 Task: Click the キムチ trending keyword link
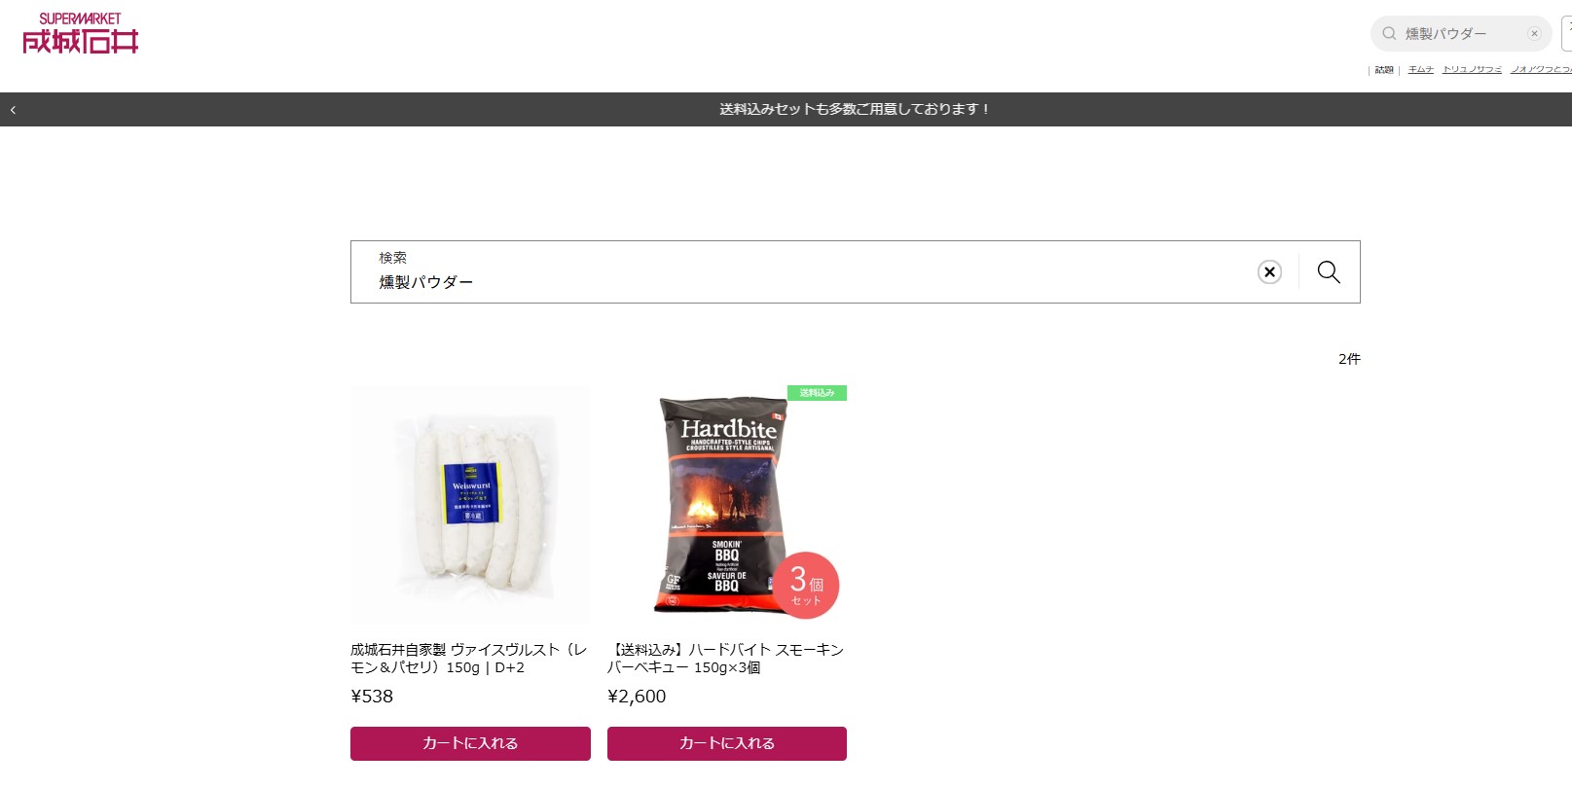tap(1420, 69)
